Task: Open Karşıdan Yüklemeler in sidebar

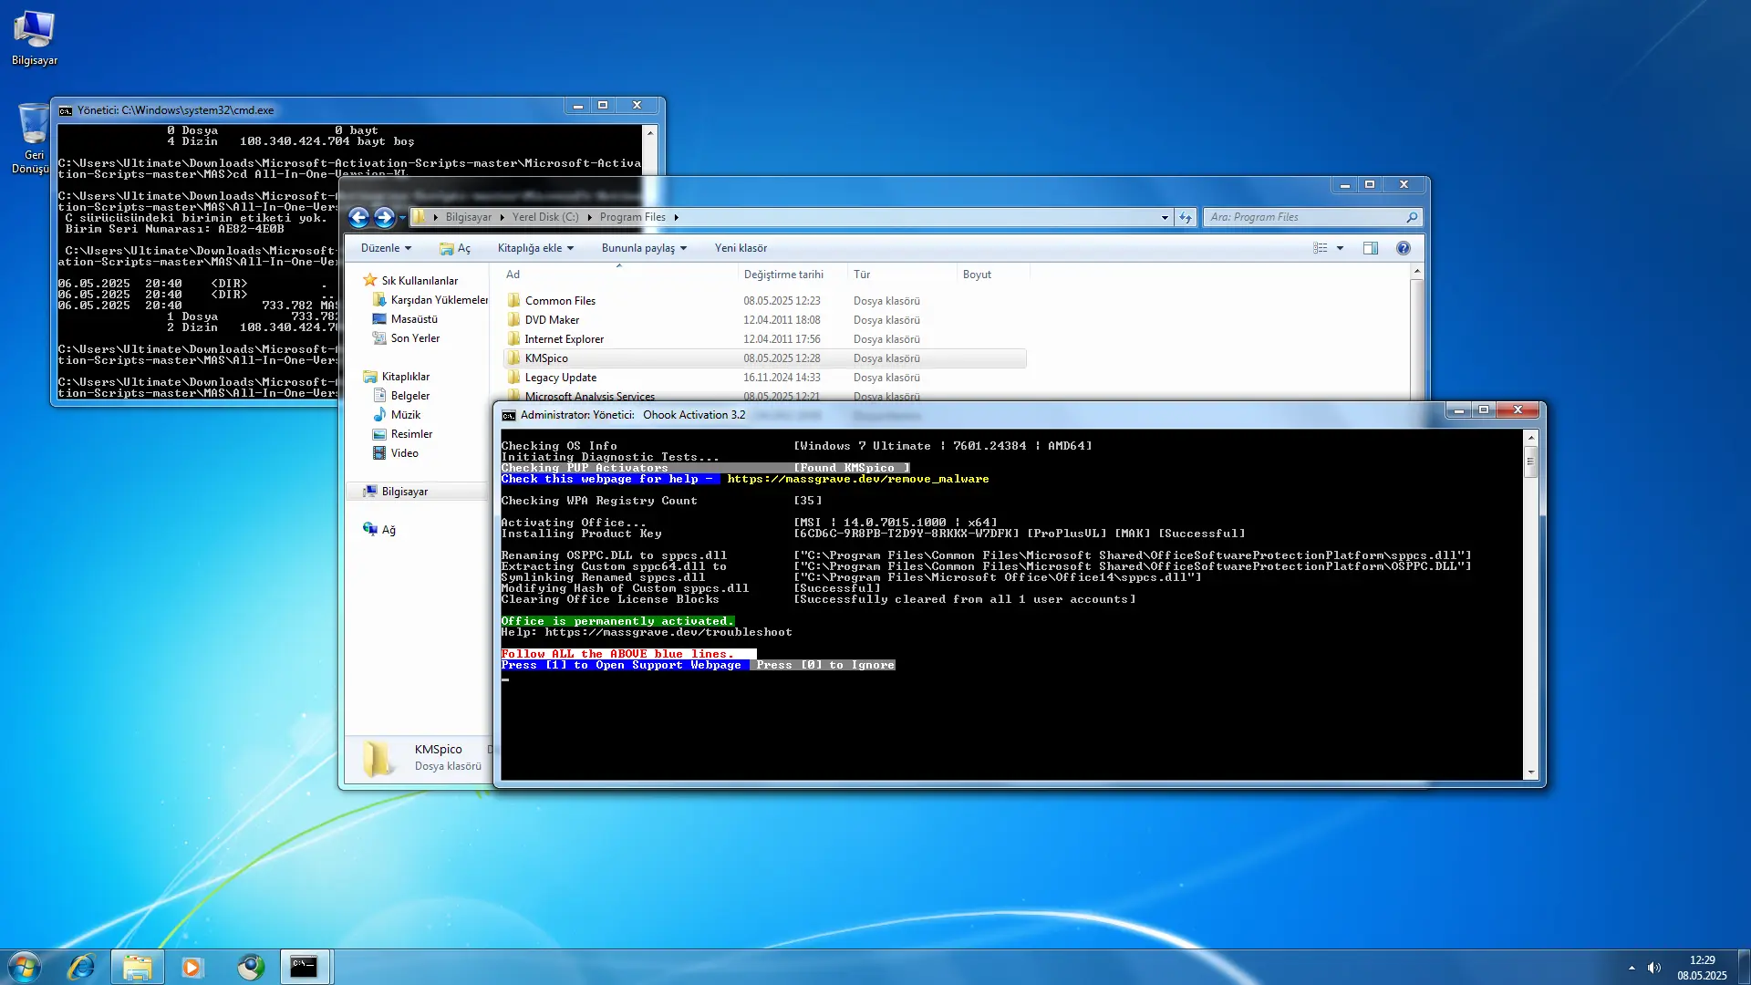Action: pos(430,300)
